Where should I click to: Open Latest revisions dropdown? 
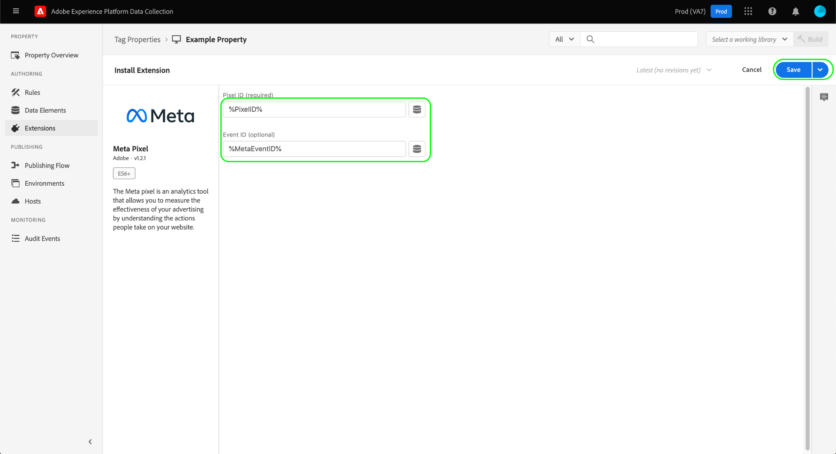pyautogui.click(x=674, y=70)
